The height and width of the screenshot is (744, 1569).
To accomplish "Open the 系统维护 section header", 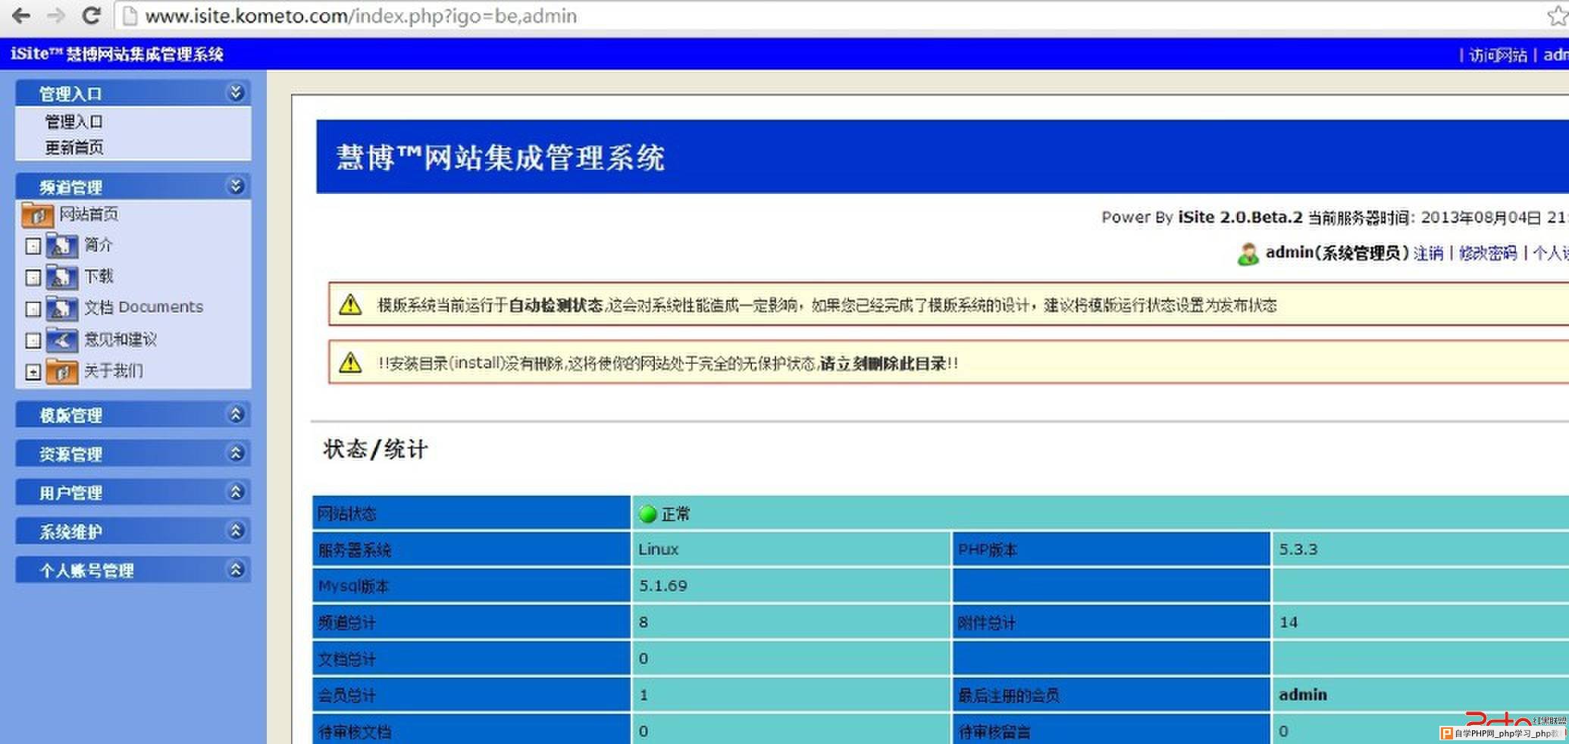I will [133, 531].
